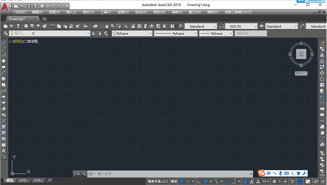The height and width of the screenshot is (185, 327).
Task: Click the Zoom Realtime magnifier icon
Action: tap(113, 26)
